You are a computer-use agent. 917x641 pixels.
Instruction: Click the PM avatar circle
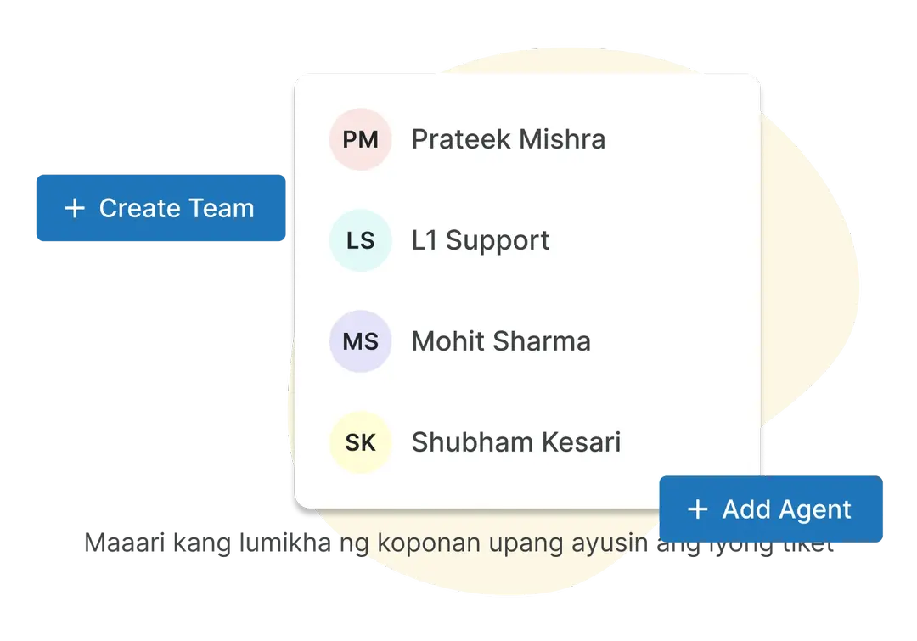(360, 139)
